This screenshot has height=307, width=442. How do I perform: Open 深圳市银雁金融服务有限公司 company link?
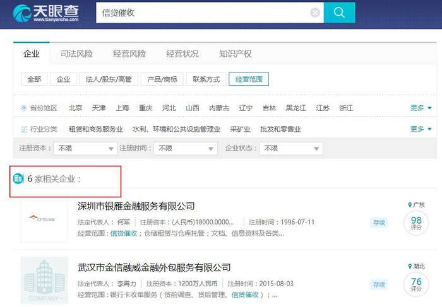[136, 206]
